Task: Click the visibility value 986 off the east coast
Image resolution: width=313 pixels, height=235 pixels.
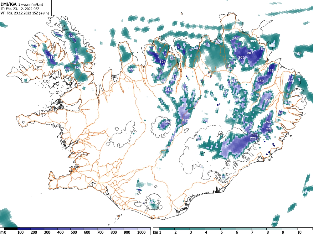Action: pos(298,53)
